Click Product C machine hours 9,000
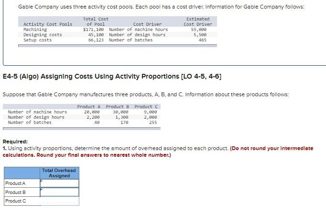The width and height of the screenshot is (326, 213). click(151, 112)
